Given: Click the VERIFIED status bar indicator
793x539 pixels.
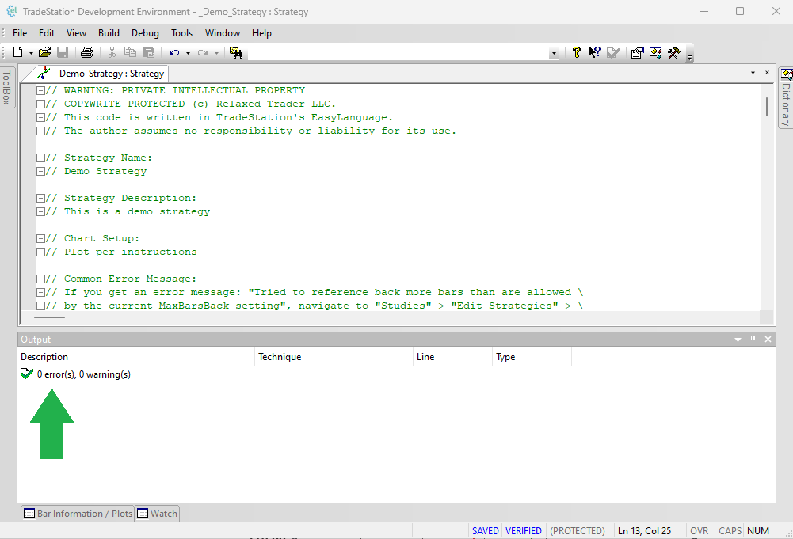Looking at the screenshot, I should click(x=524, y=531).
